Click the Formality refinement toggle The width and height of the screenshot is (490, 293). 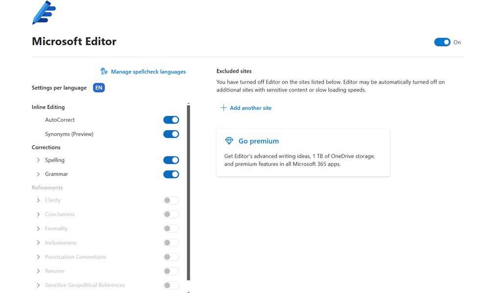click(x=171, y=228)
